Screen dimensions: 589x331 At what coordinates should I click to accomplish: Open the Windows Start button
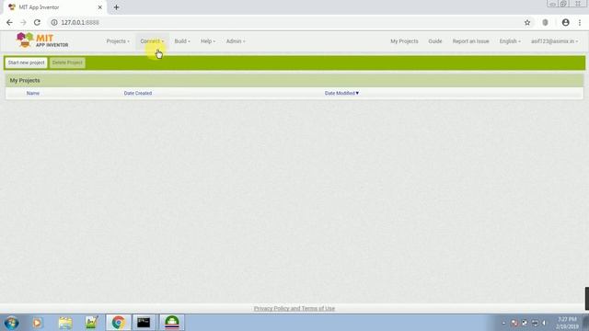12,323
